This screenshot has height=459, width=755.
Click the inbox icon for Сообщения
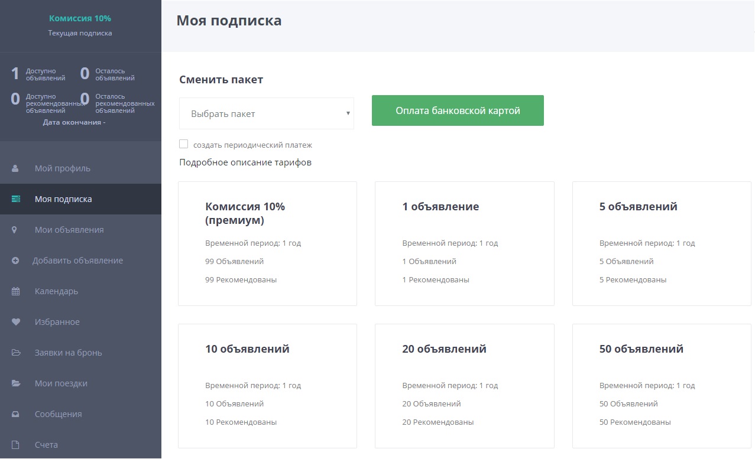(16, 414)
